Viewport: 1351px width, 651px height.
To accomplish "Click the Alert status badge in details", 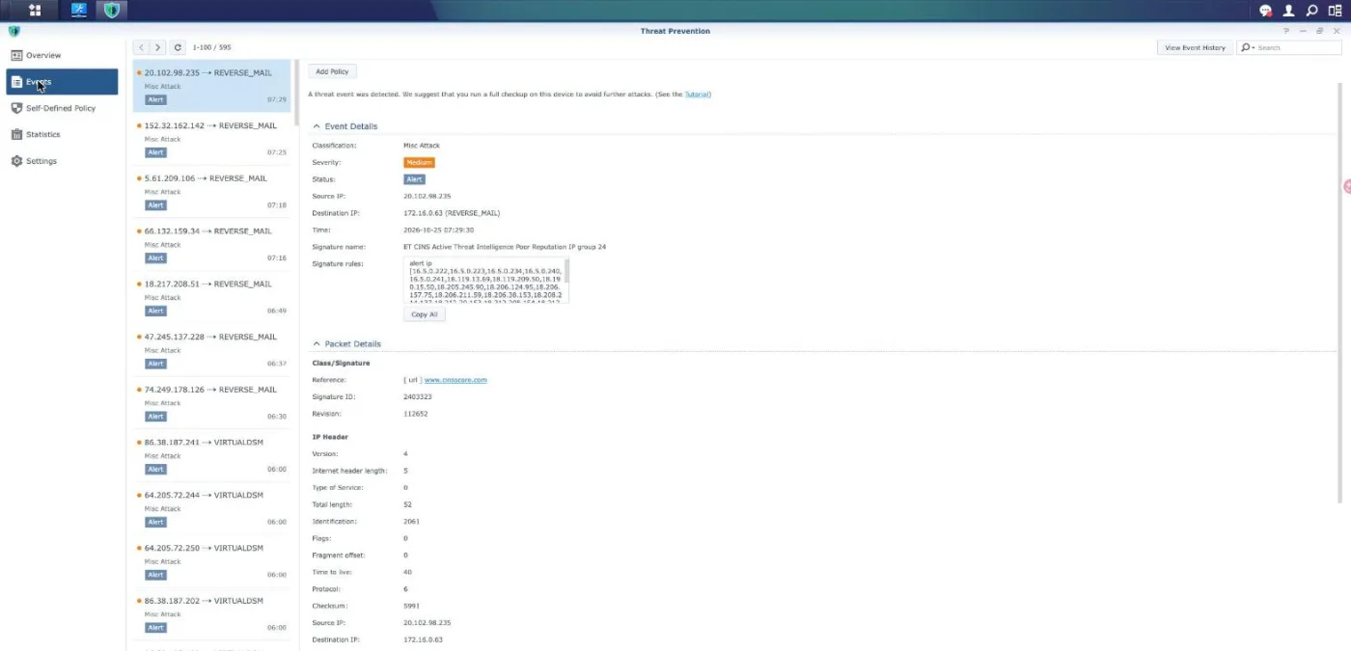I will coord(414,179).
